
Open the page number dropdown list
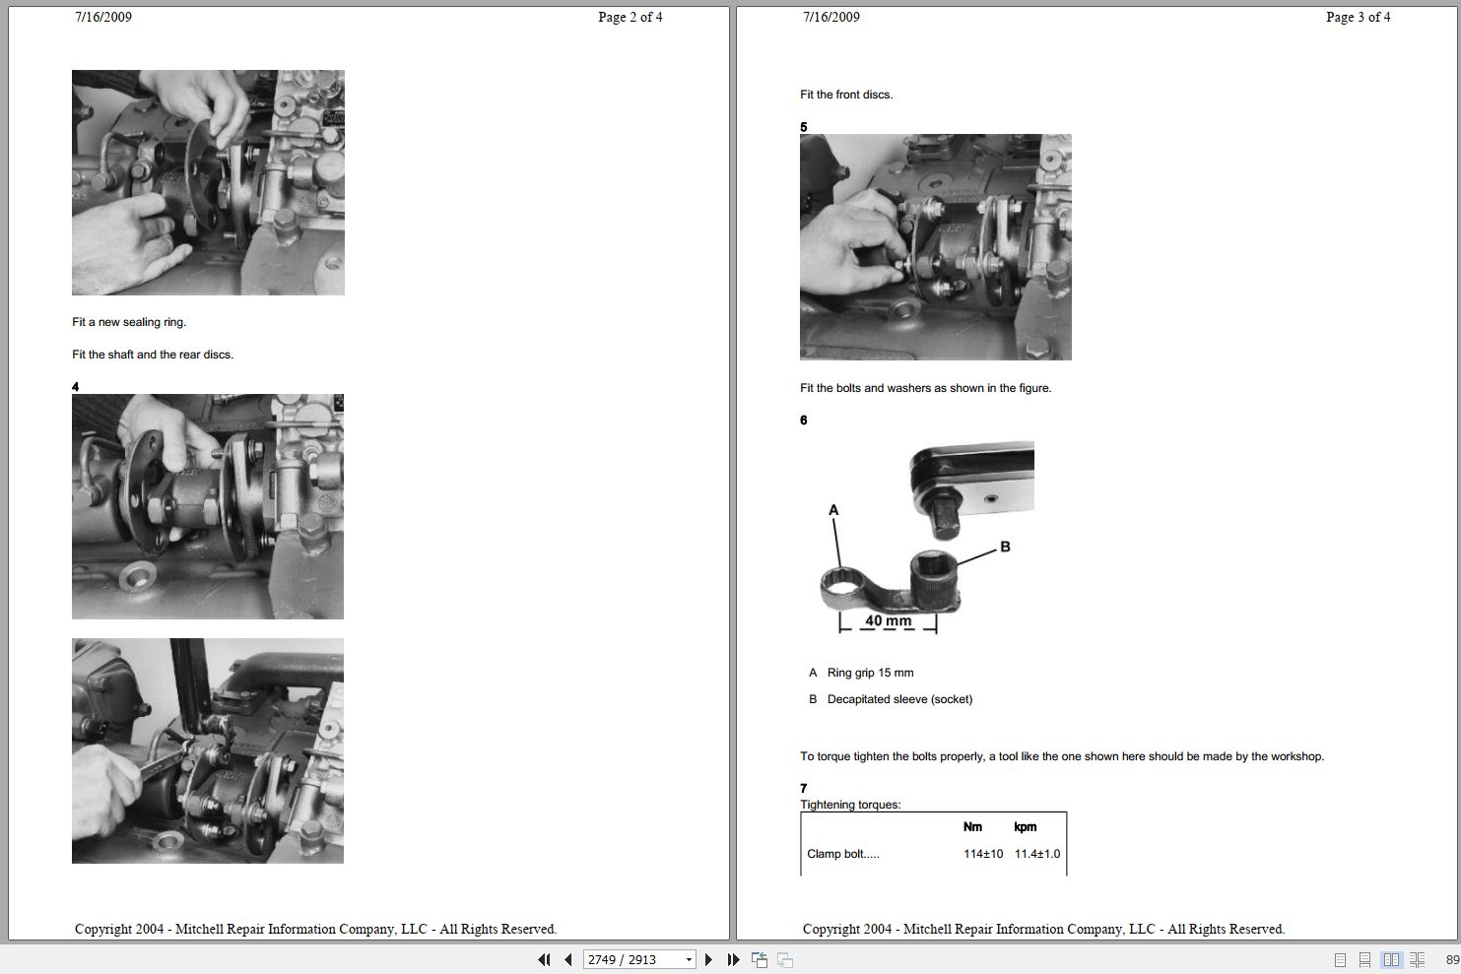pos(687,959)
